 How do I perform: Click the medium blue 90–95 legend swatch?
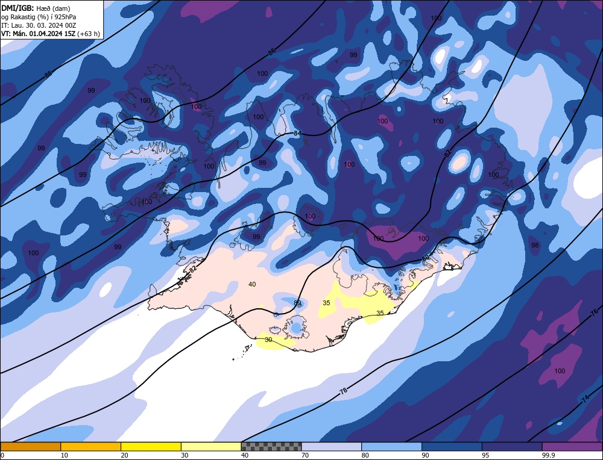point(452,446)
